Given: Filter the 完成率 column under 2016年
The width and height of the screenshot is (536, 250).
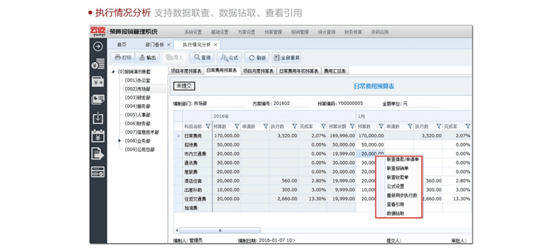Looking at the screenshot, I should point(323,126).
